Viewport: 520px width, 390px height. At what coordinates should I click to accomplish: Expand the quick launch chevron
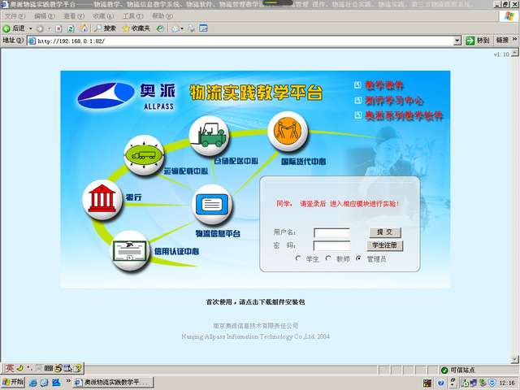point(68,381)
